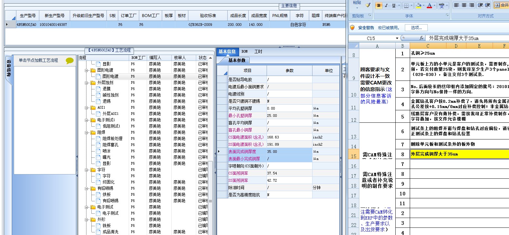Open the 粘贴 paste dropdown arrow

[357, 8]
